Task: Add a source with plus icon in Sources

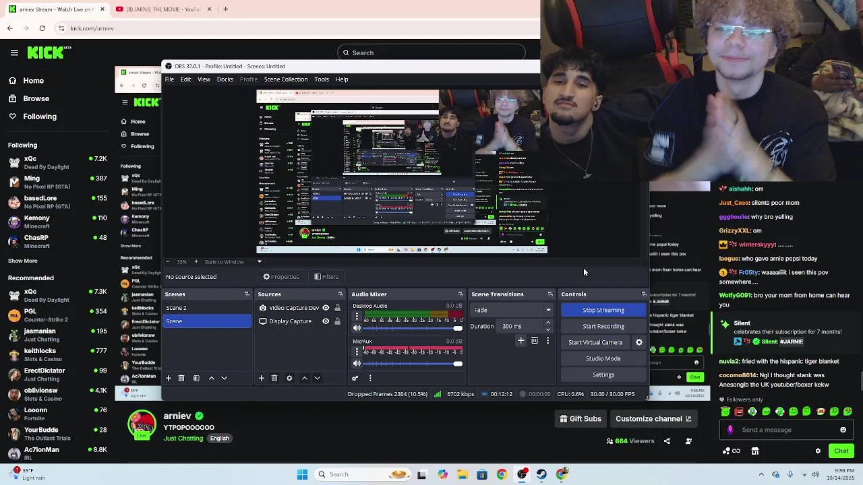Action: click(262, 379)
